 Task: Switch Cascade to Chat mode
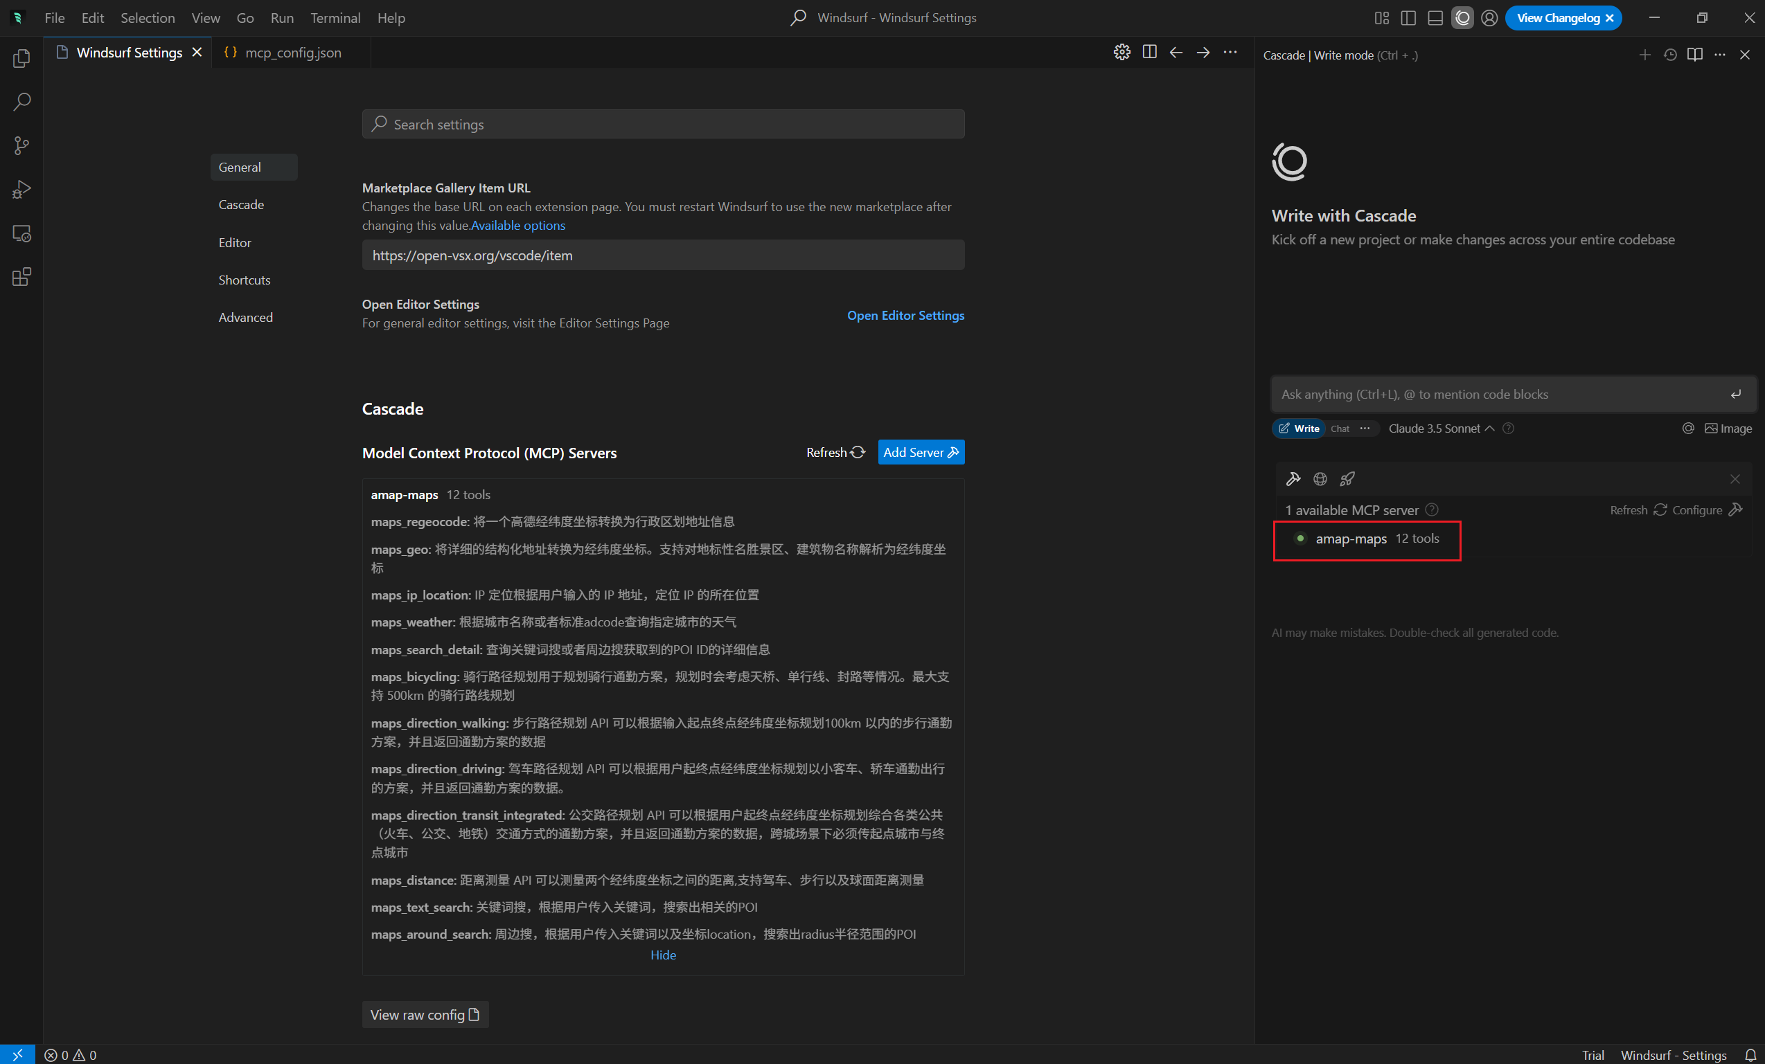coord(1340,429)
